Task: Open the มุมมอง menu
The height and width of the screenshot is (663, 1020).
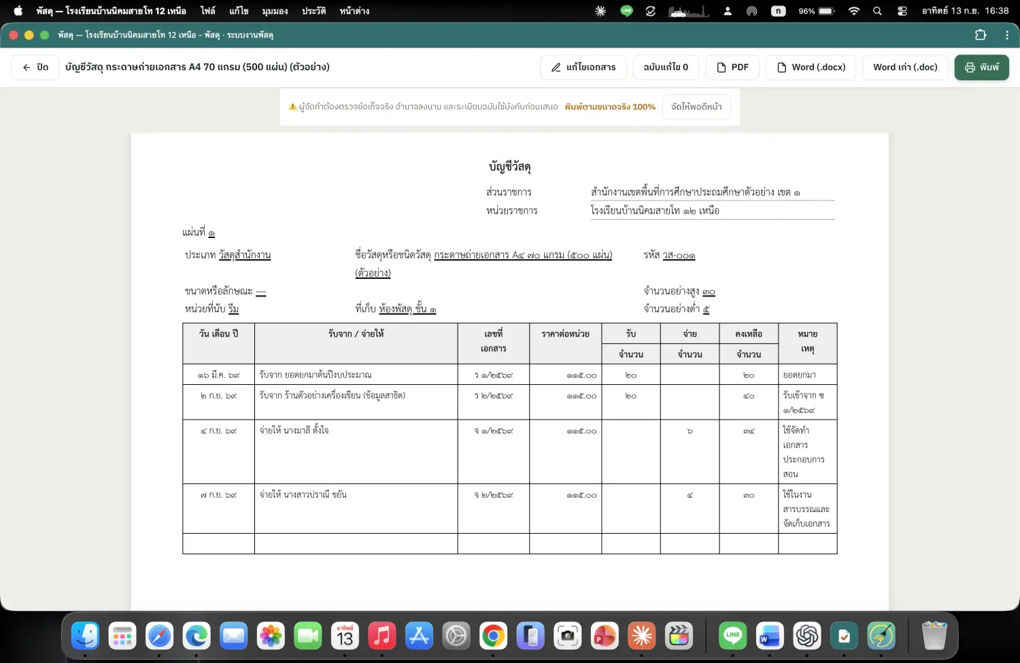Action: (x=275, y=11)
